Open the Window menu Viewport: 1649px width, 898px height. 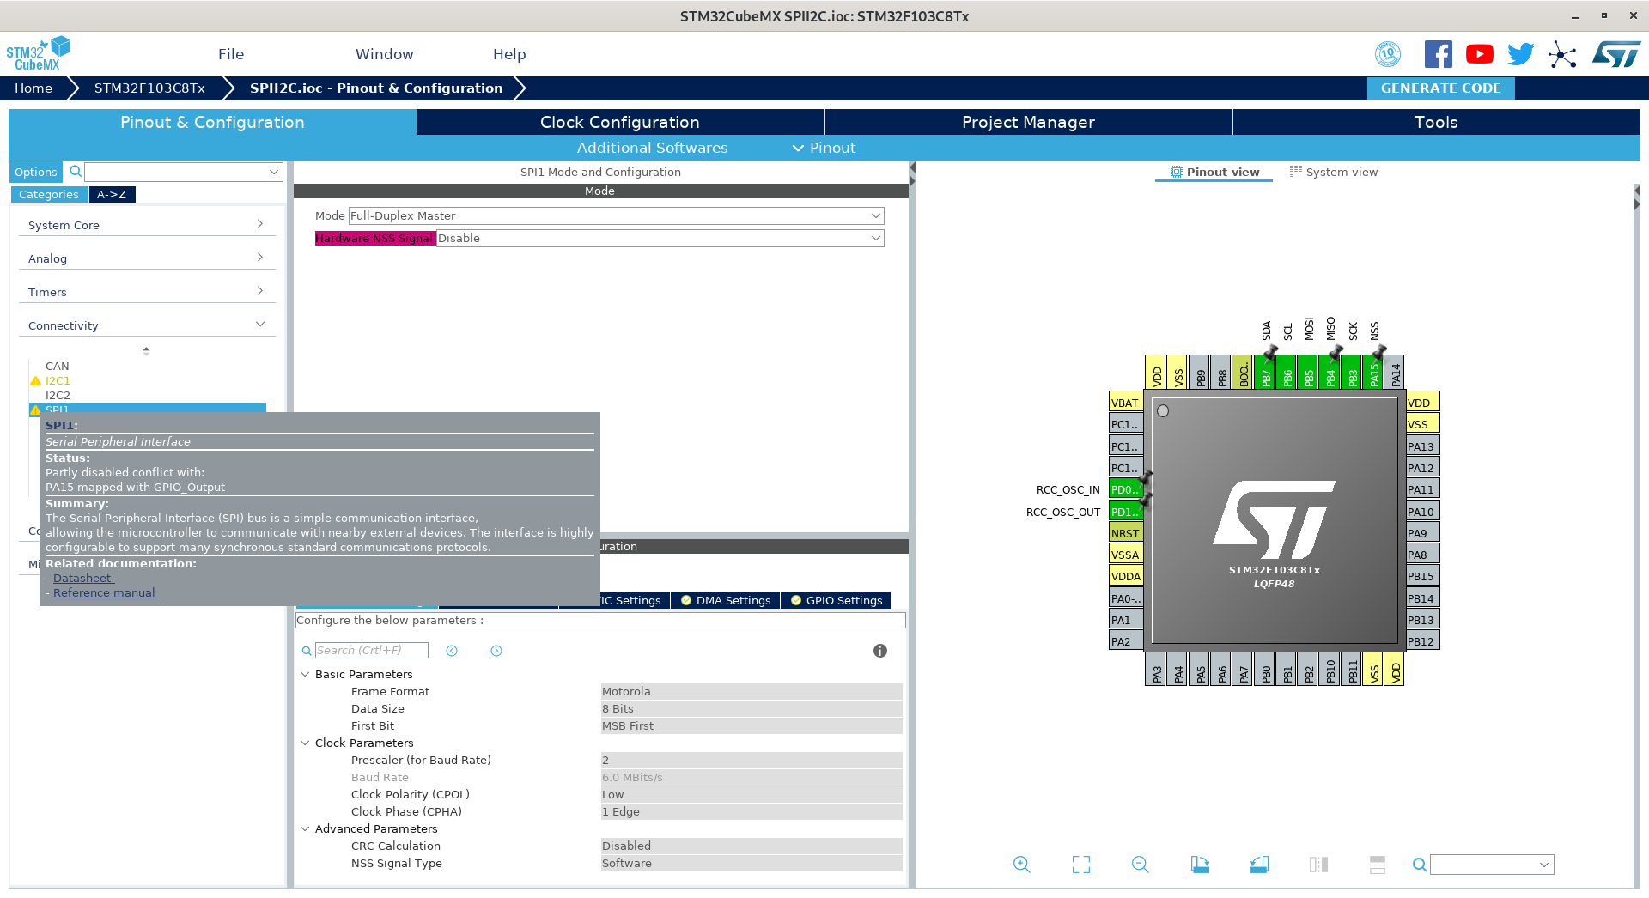(x=385, y=54)
